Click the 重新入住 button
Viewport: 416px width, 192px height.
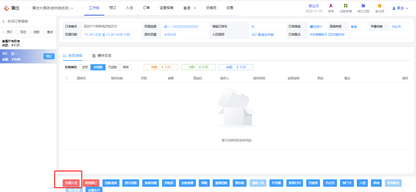258,183
